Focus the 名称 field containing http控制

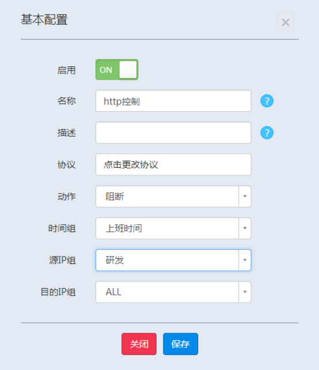point(173,101)
